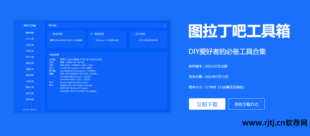Click the DIY爱好者的必备工具合集 subtitle
The height and width of the screenshot is (136, 310).
pos(227,52)
